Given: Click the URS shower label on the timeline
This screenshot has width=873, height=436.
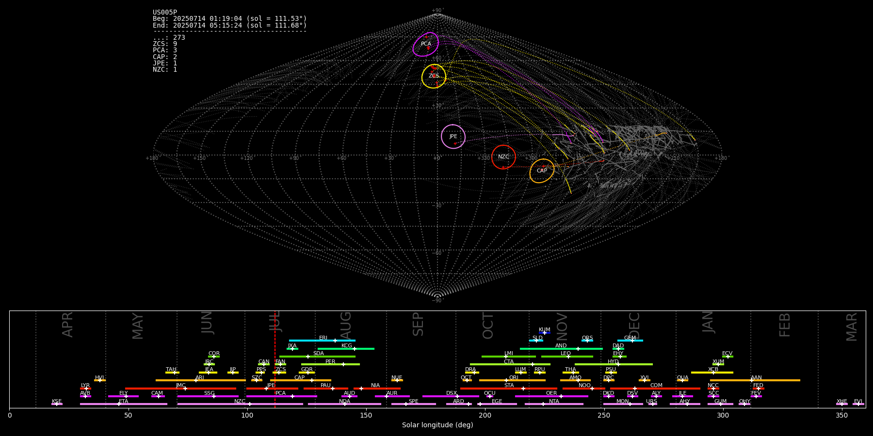Looking at the screenshot, I should click(651, 402).
